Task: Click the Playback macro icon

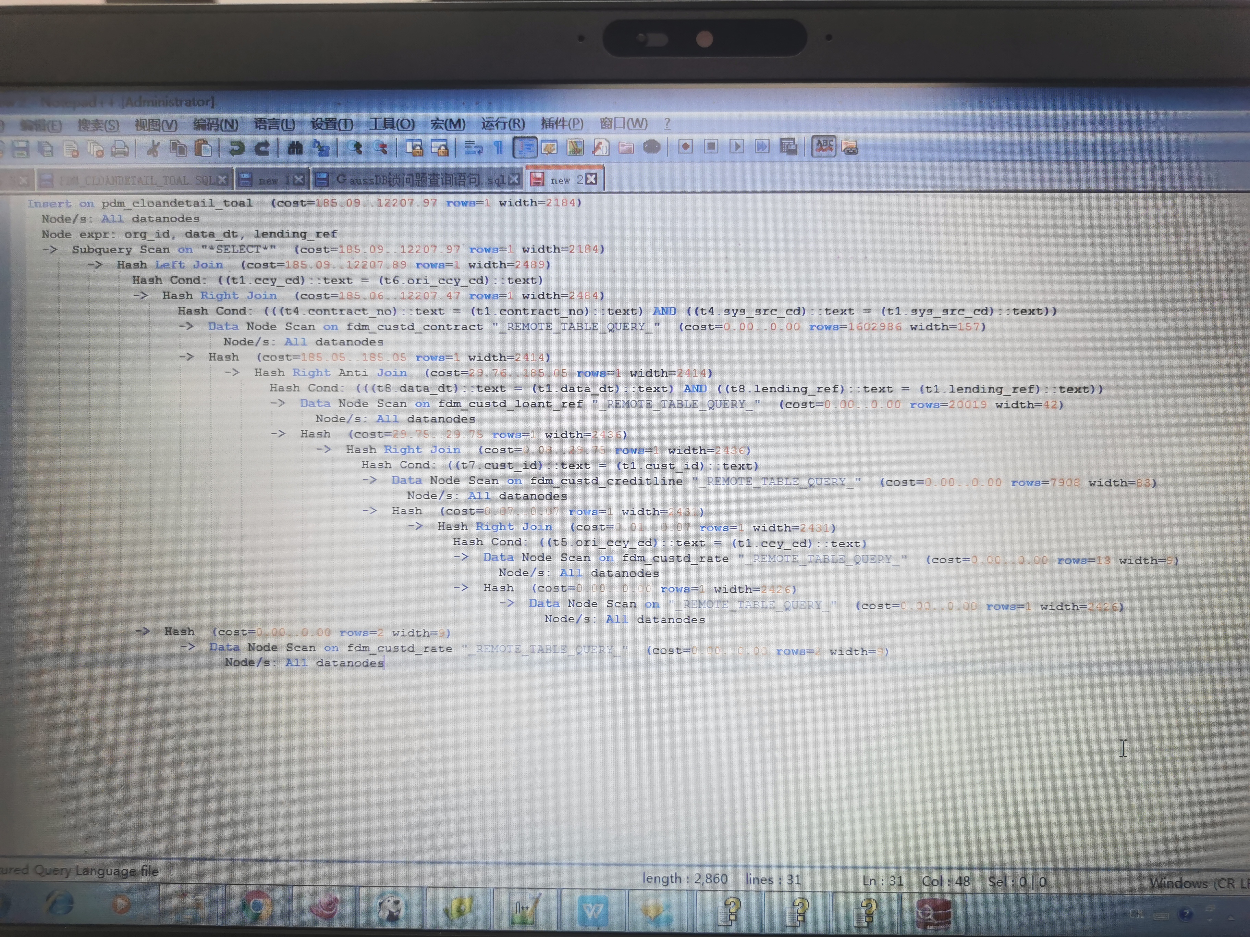Action: click(736, 147)
